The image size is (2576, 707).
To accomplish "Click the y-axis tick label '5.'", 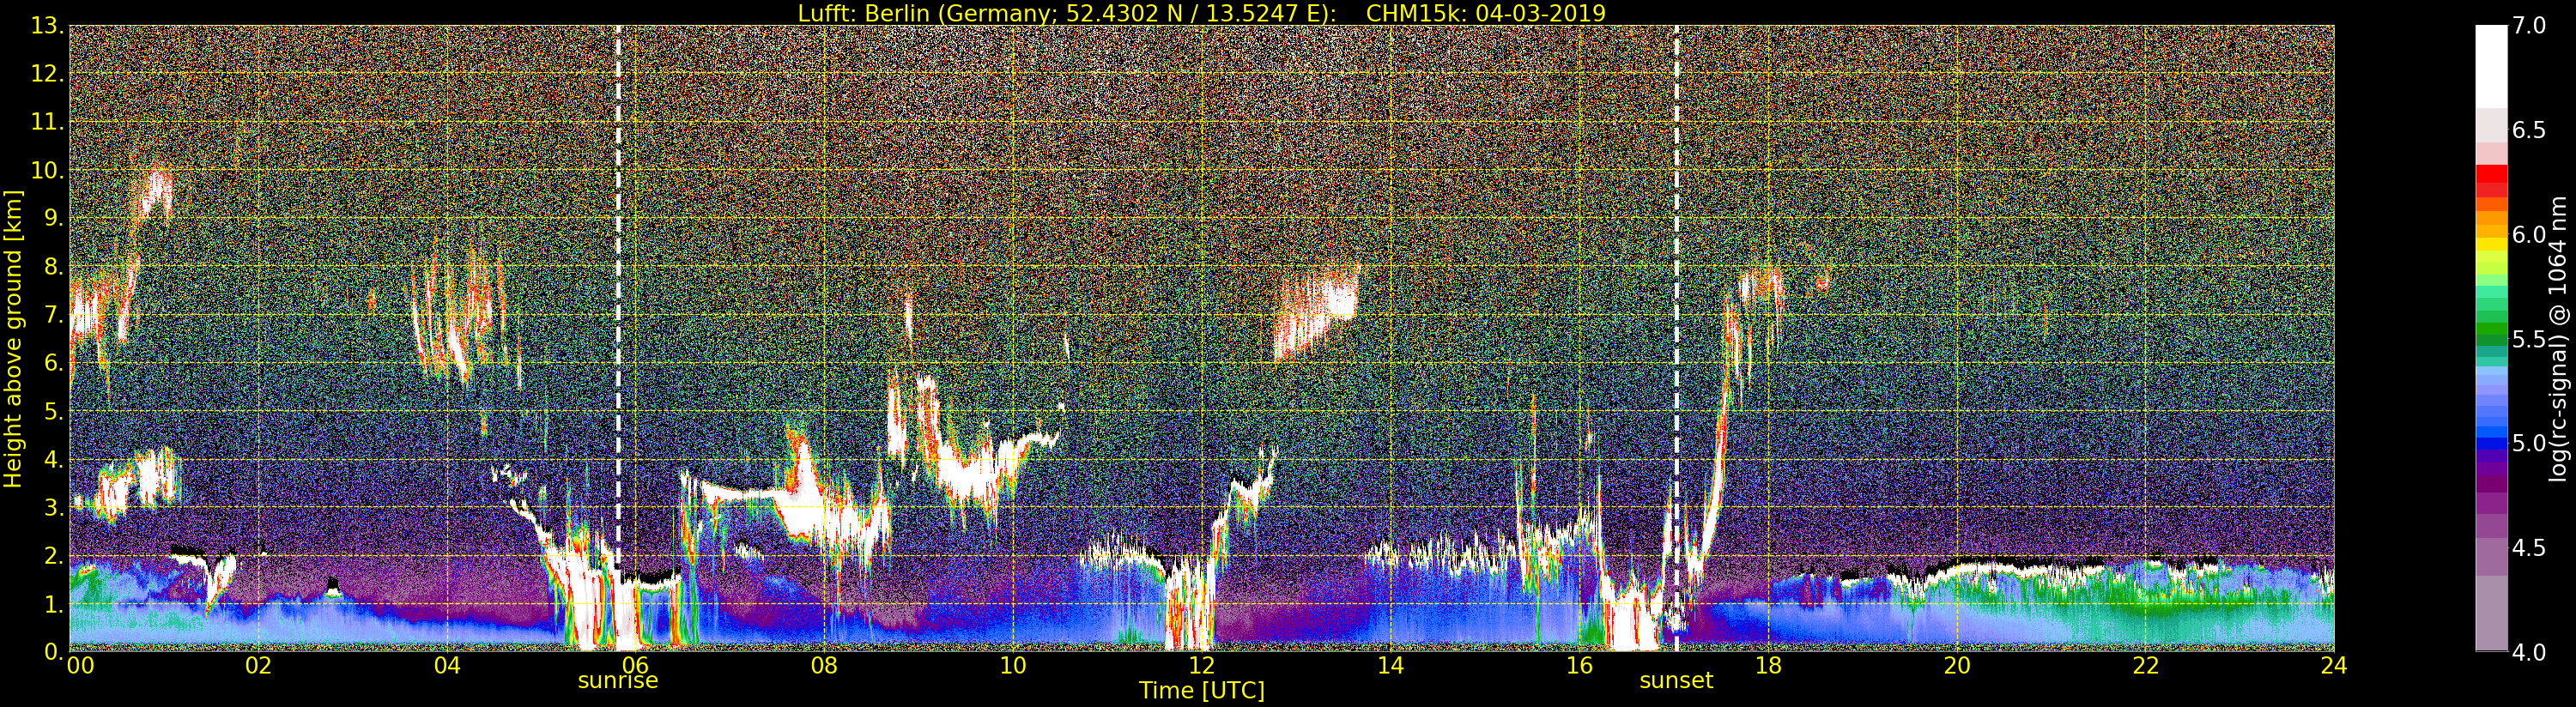I will tap(53, 411).
